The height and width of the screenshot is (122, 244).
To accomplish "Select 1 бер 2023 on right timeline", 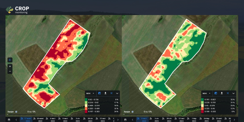I will click(x=192, y=119).
